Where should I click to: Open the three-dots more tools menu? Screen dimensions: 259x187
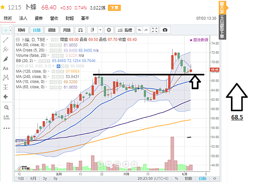pyautogui.click(x=6, y=128)
